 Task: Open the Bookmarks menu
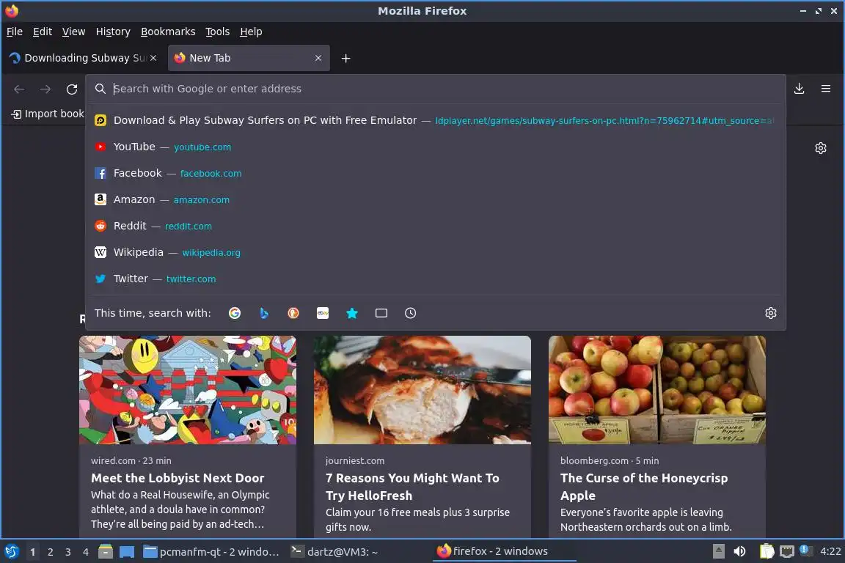168,32
